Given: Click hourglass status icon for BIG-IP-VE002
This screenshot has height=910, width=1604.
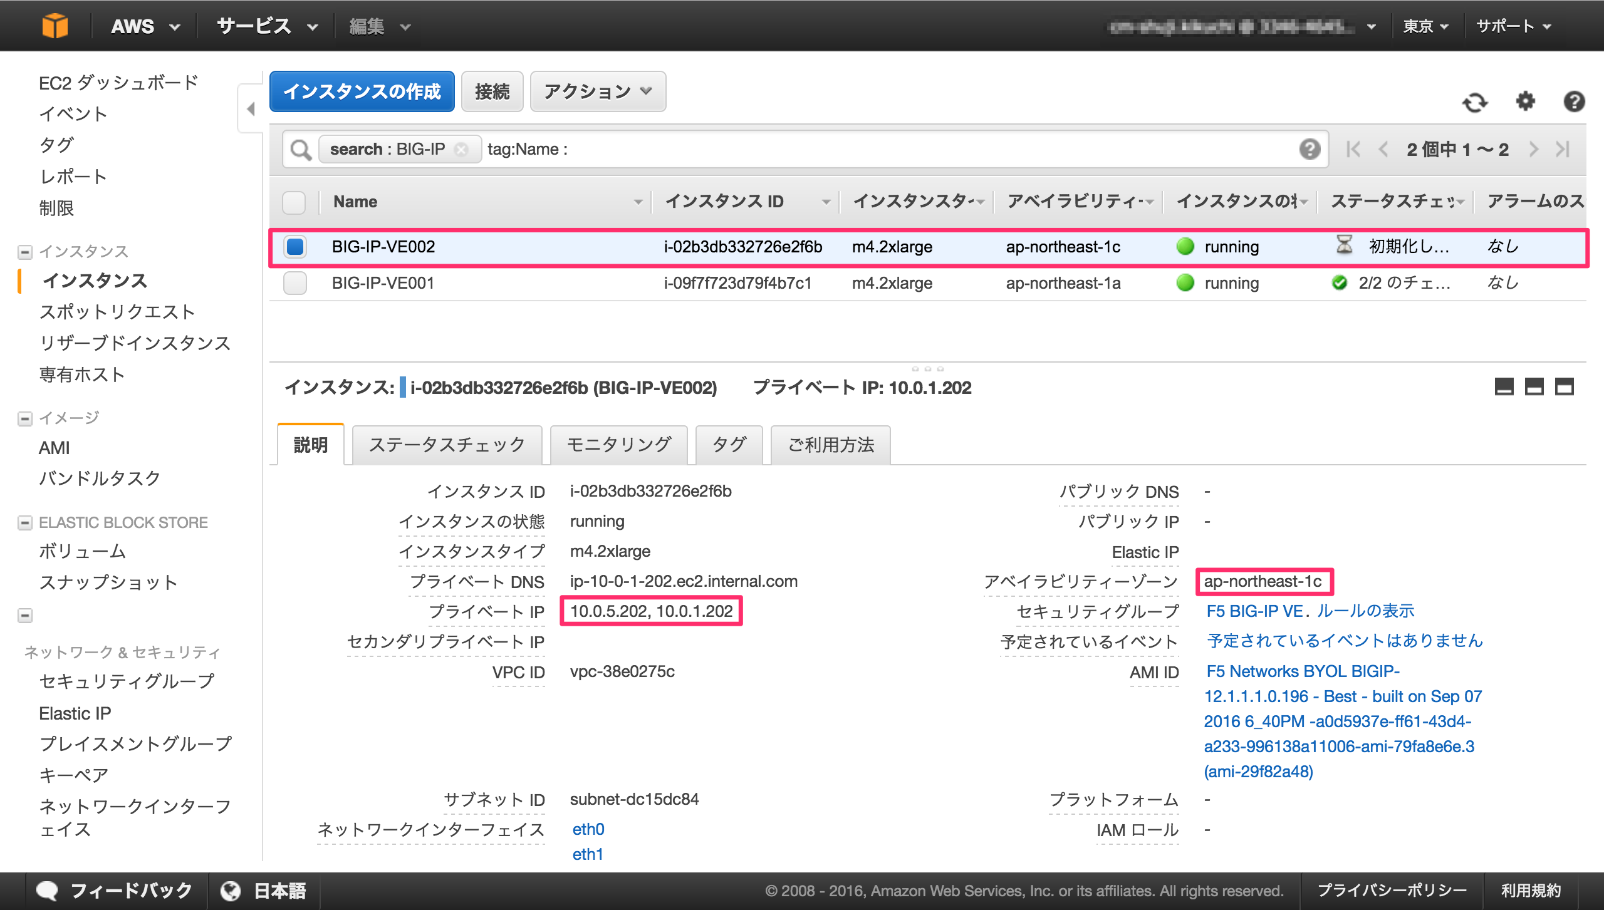Looking at the screenshot, I should (x=1344, y=245).
